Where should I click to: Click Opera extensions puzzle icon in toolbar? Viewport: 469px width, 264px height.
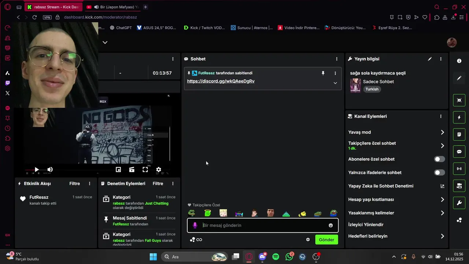tap(437, 17)
